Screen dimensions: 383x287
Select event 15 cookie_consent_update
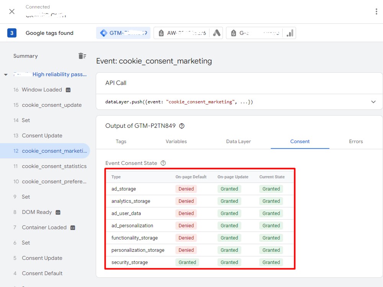(x=47, y=105)
